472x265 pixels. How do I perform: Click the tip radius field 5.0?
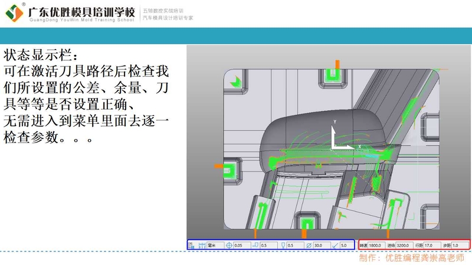tap(347, 246)
